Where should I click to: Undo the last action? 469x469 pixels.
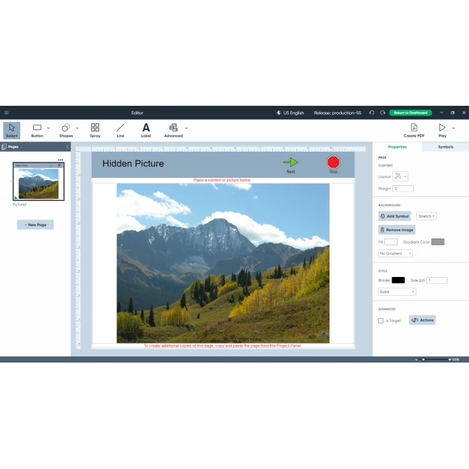(x=372, y=113)
